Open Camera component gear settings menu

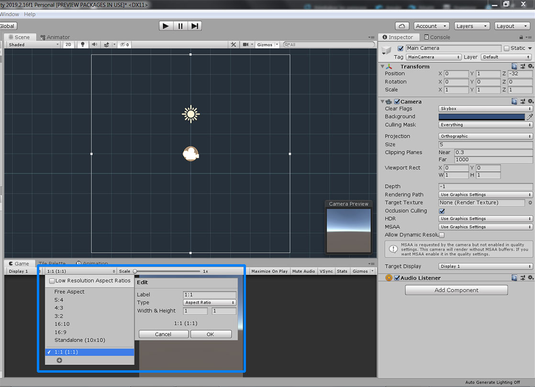[530, 101]
